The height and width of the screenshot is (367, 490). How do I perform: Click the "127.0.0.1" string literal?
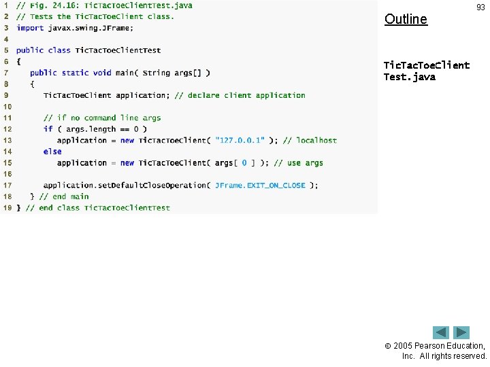[240, 141]
